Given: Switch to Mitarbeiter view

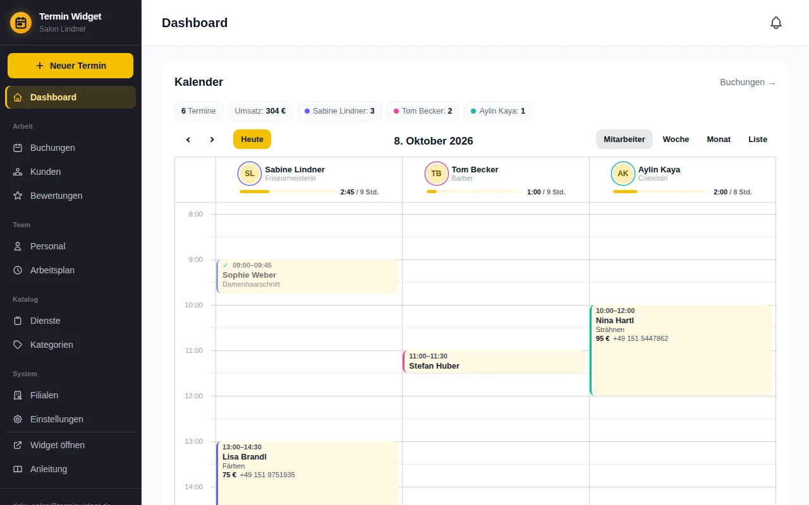Looking at the screenshot, I should point(624,140).
